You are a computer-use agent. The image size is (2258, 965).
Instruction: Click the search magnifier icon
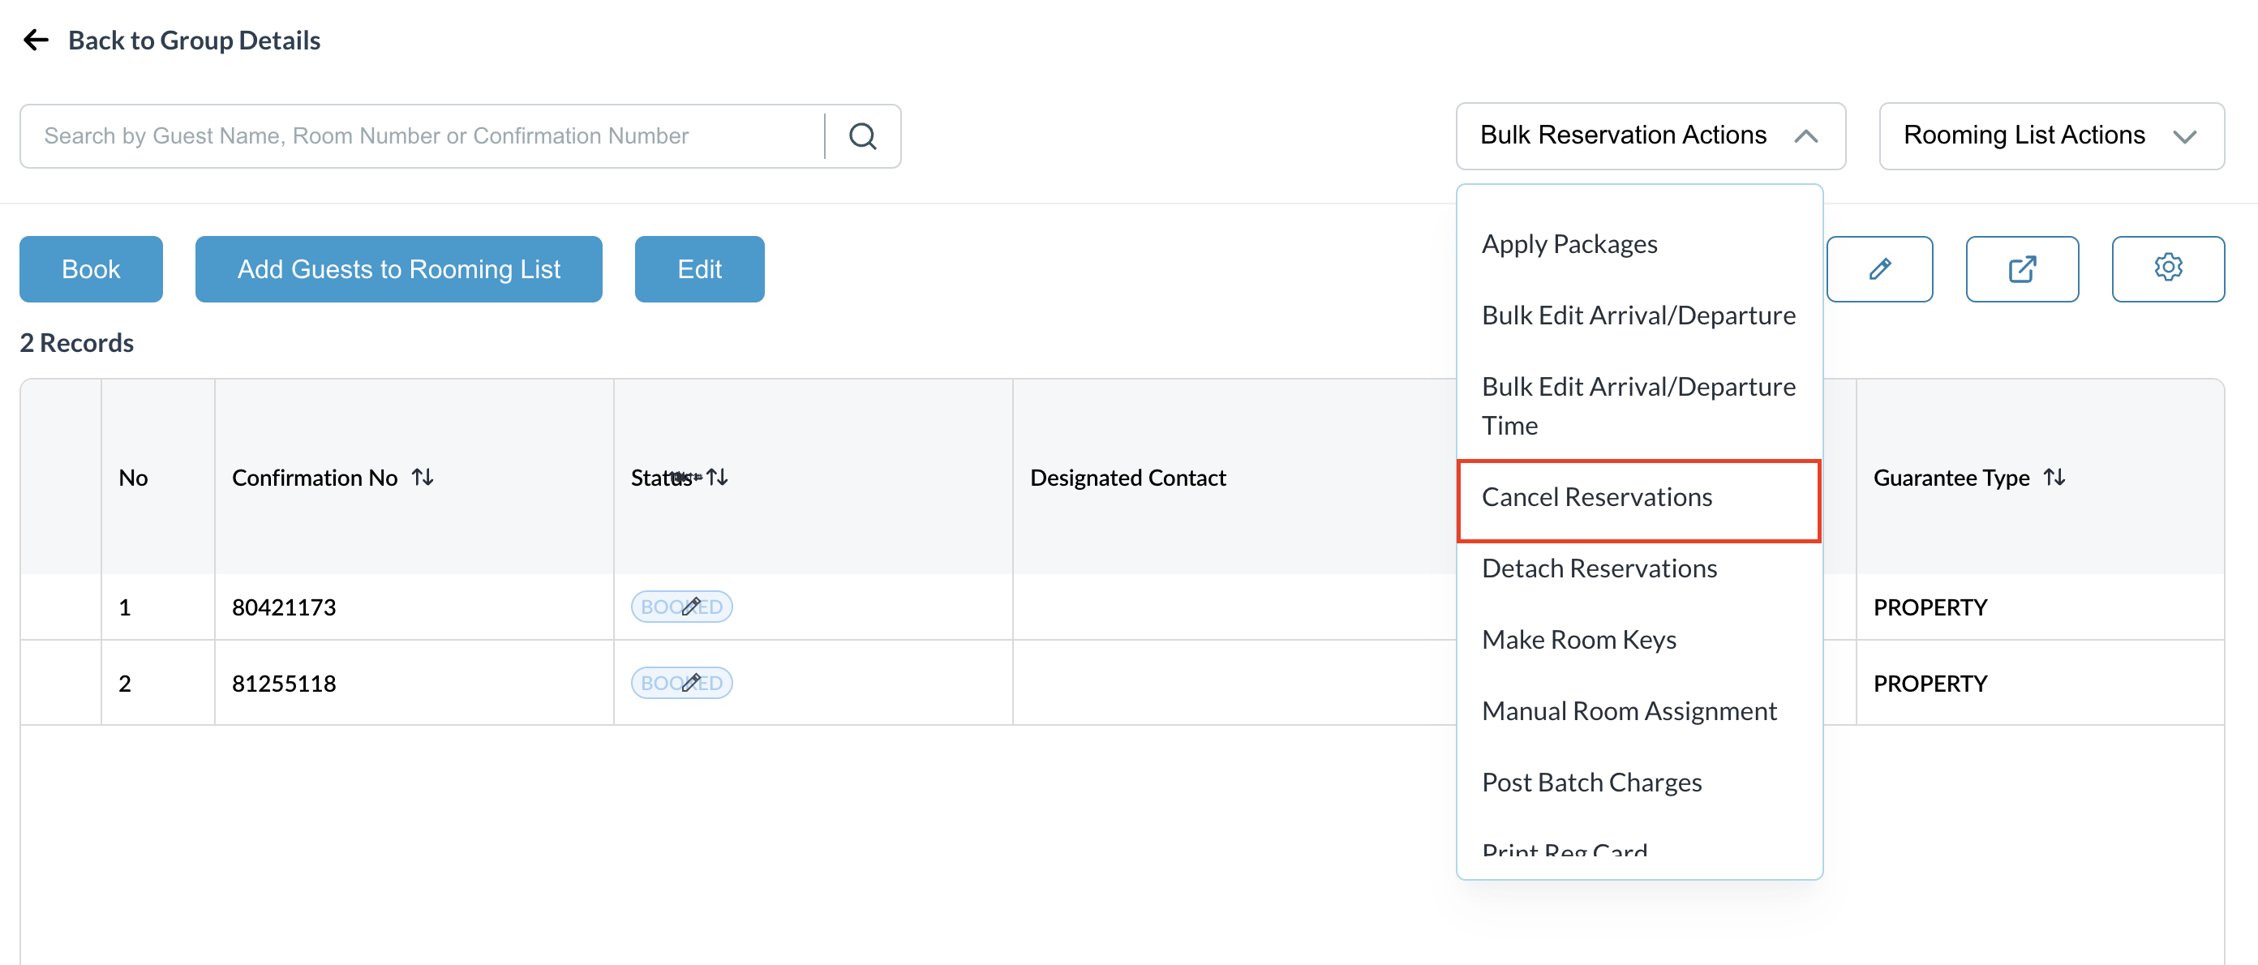862,136
